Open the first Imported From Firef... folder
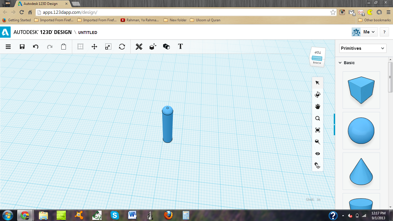Screen dimensions: 393x221 click(54, 20)
